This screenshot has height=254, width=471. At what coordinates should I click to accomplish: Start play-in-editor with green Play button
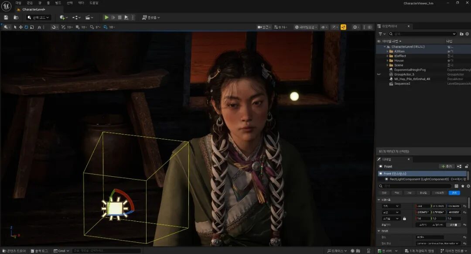point(106,17)
